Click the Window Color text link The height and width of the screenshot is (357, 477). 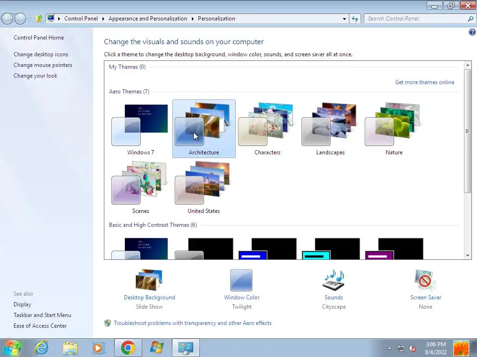242,297
